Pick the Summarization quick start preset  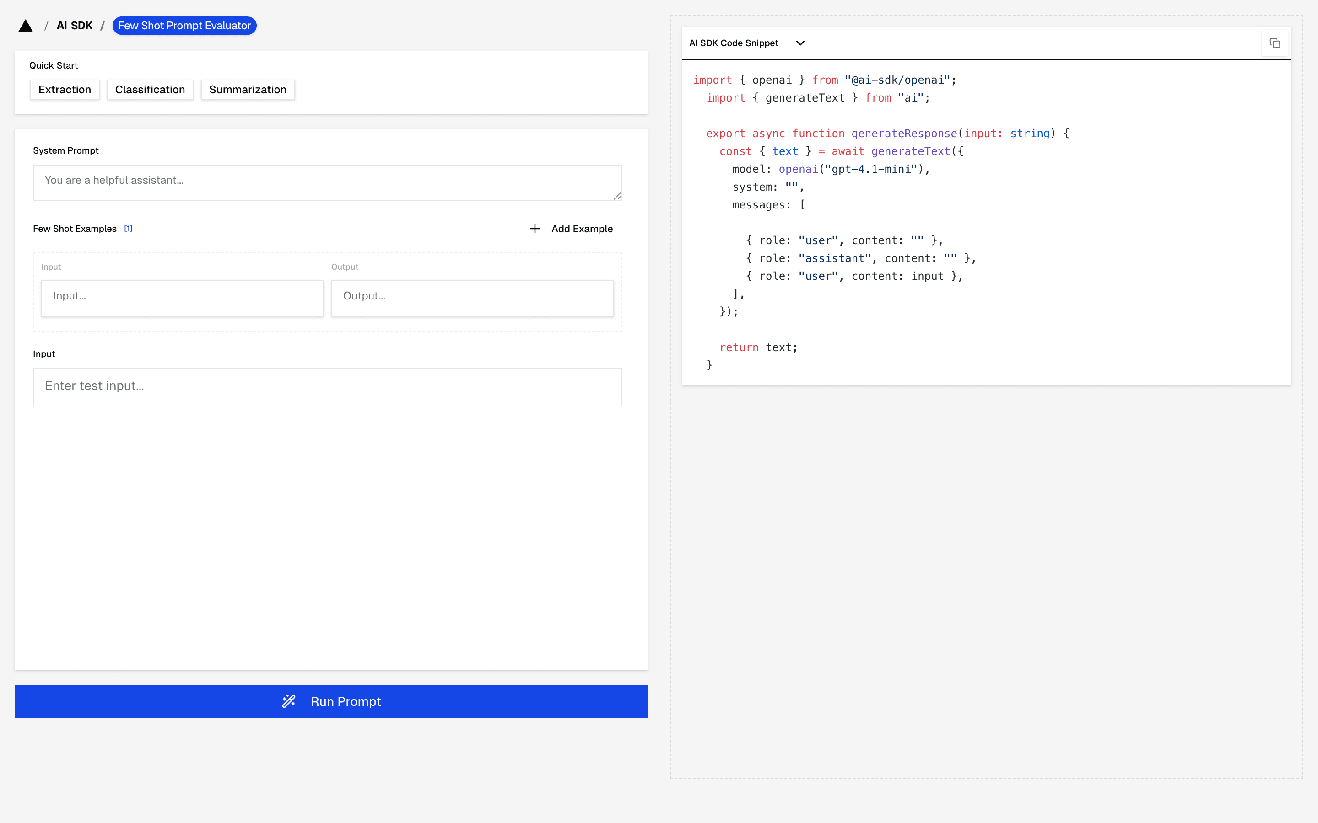click(x=247, y=90)
